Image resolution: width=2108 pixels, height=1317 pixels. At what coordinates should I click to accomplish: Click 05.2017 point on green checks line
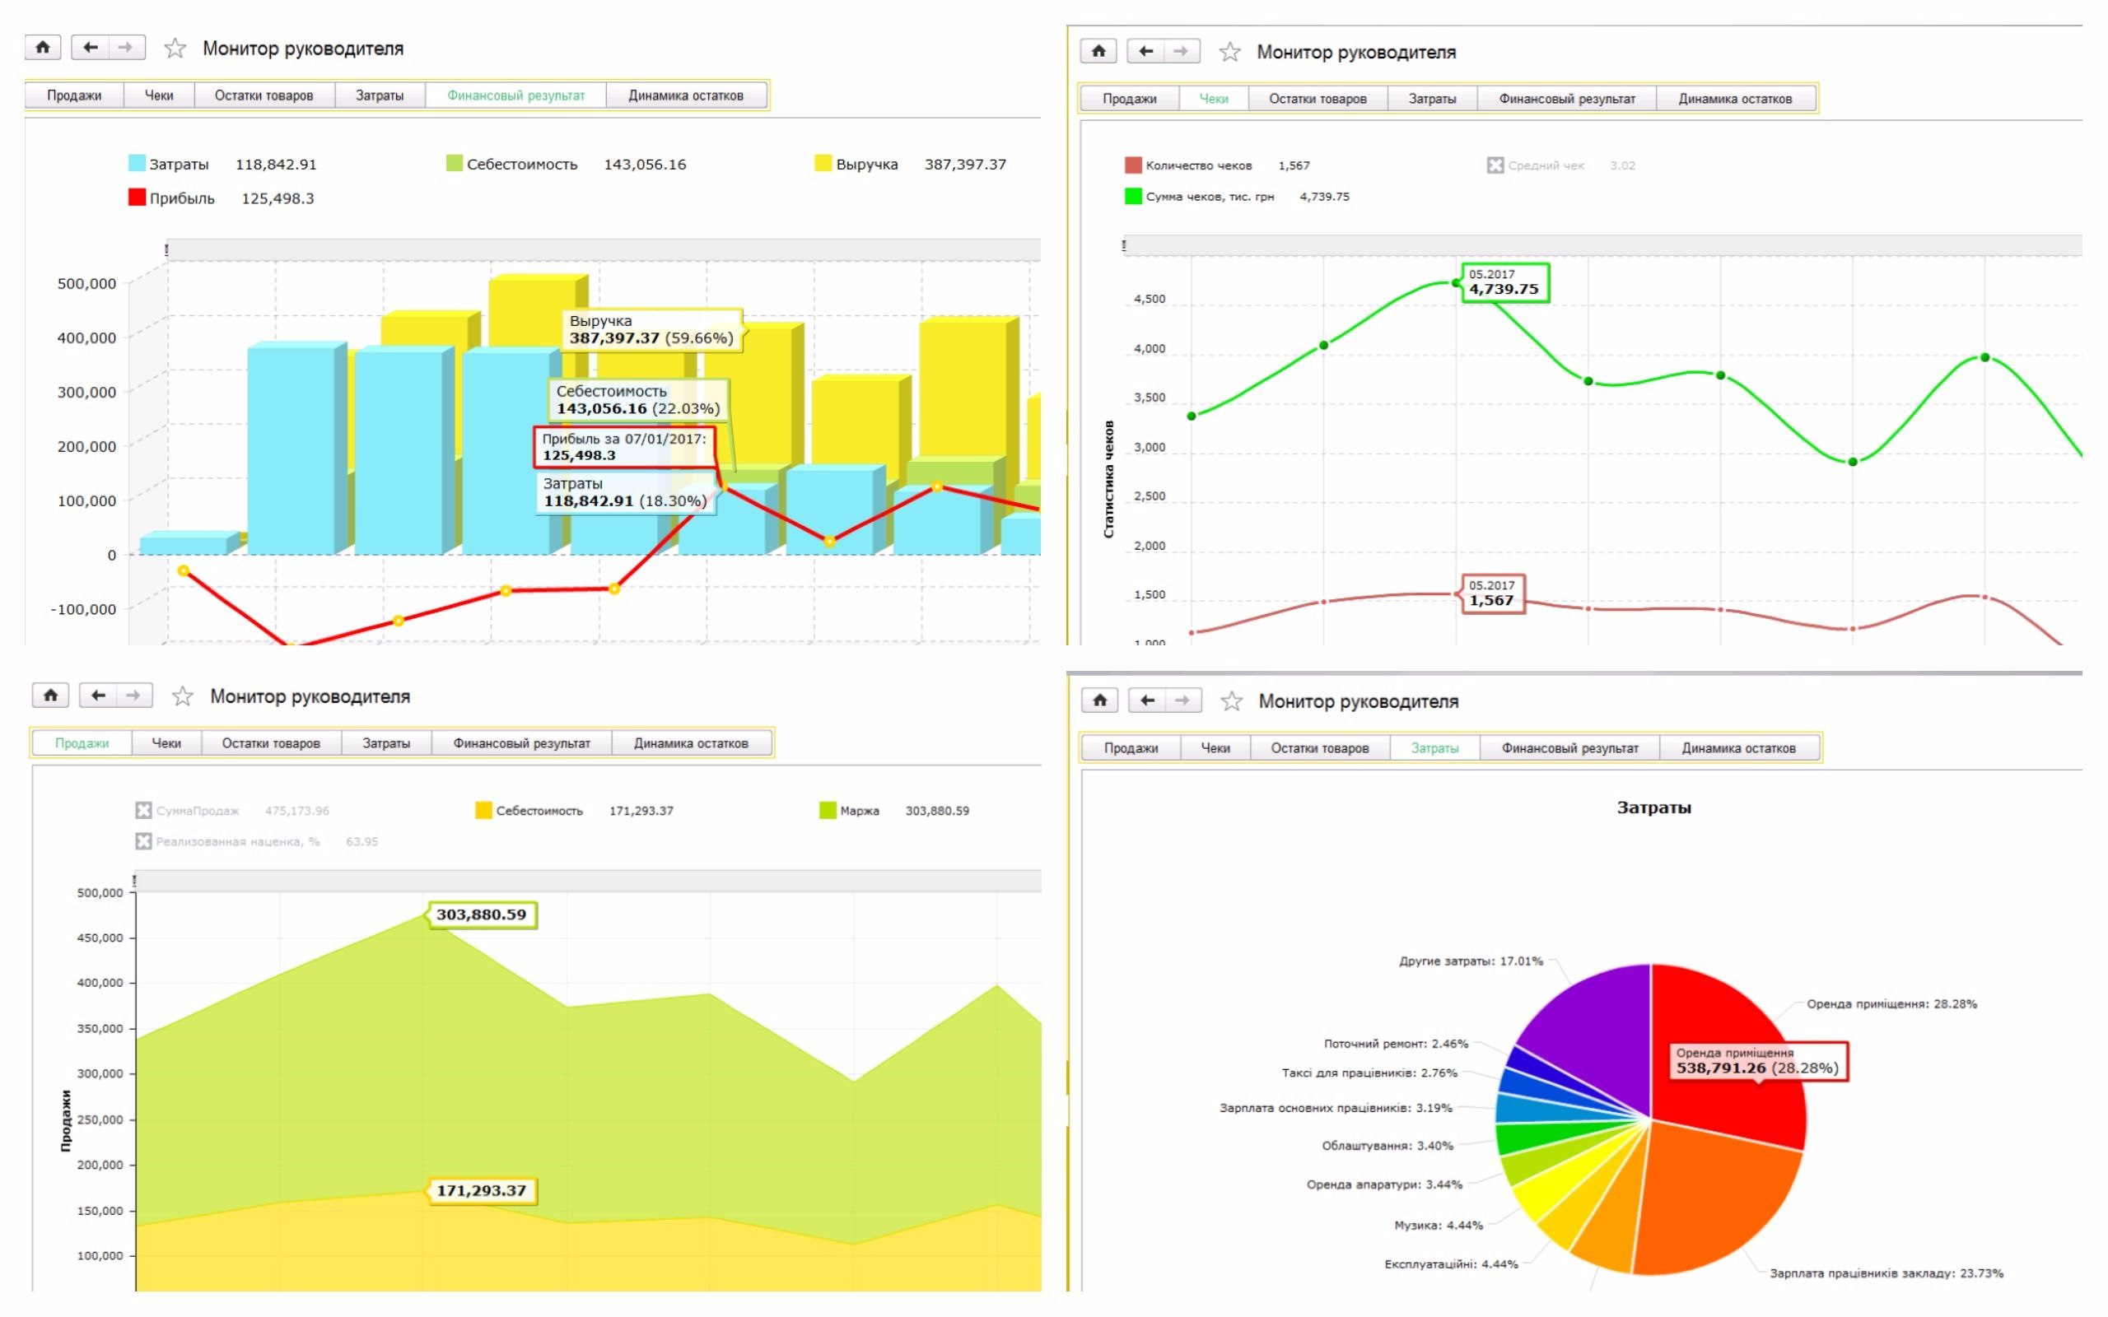click(1456, 283)
